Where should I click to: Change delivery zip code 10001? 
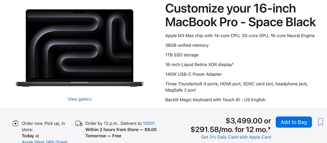coord(149,123)
